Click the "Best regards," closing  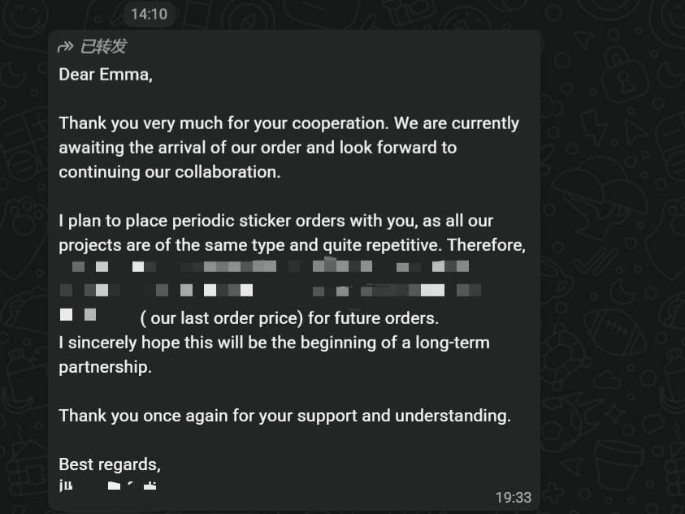(110, 464)
